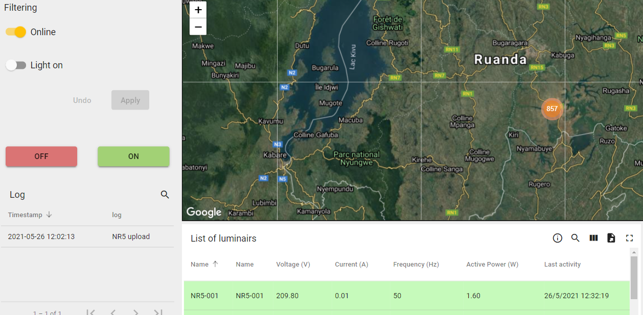Click the Apply filter button
Viewport: 643px width, 315px height.
pos(130,100)
